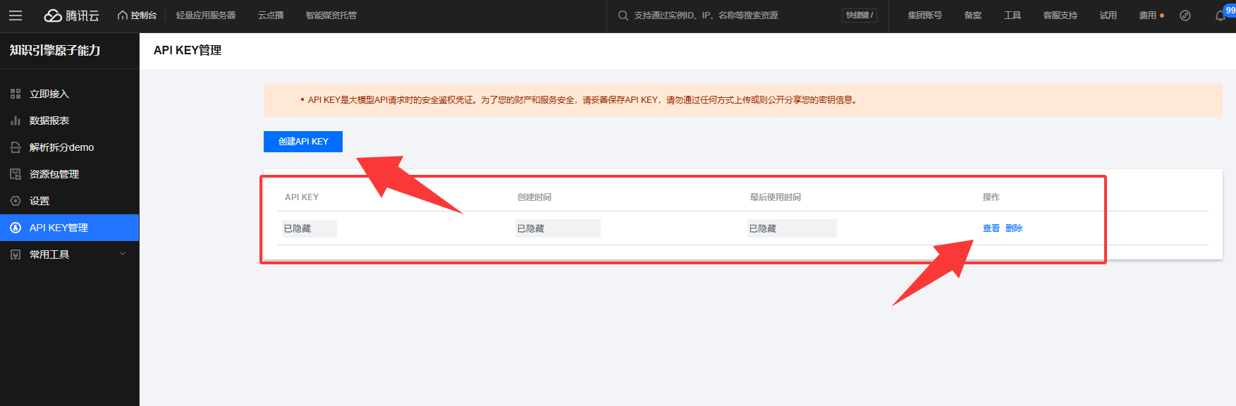
Task: Open 备案 menu
Action: [x=973, y=16]
